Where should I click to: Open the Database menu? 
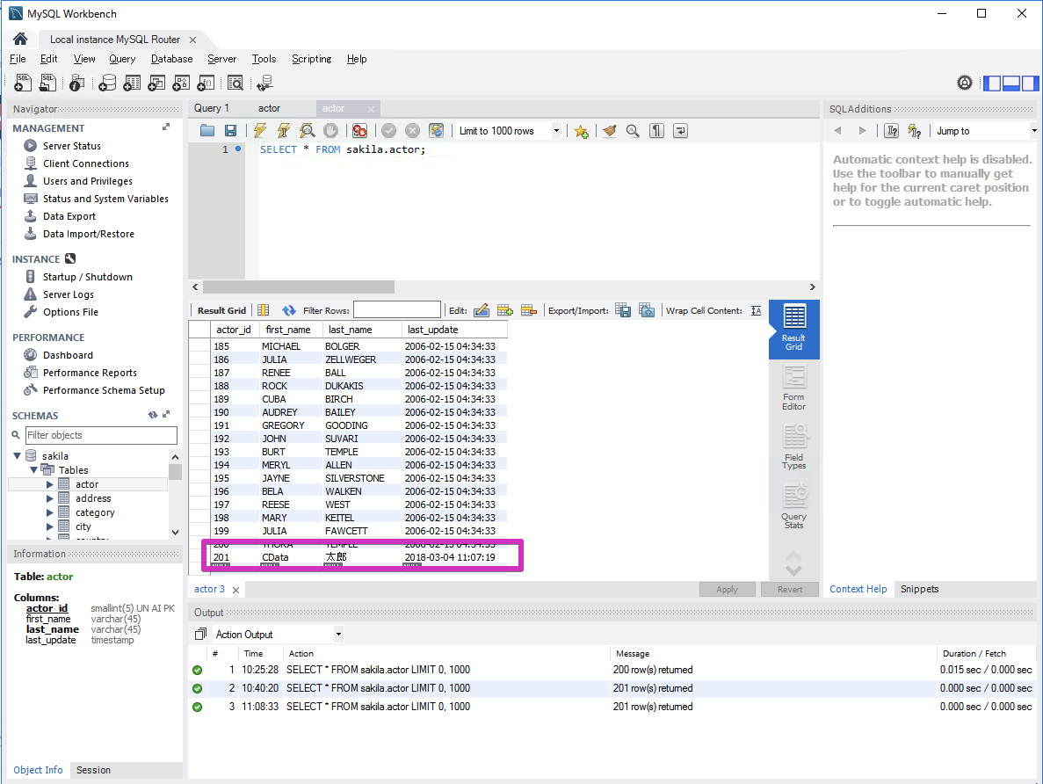click(171, 59)
